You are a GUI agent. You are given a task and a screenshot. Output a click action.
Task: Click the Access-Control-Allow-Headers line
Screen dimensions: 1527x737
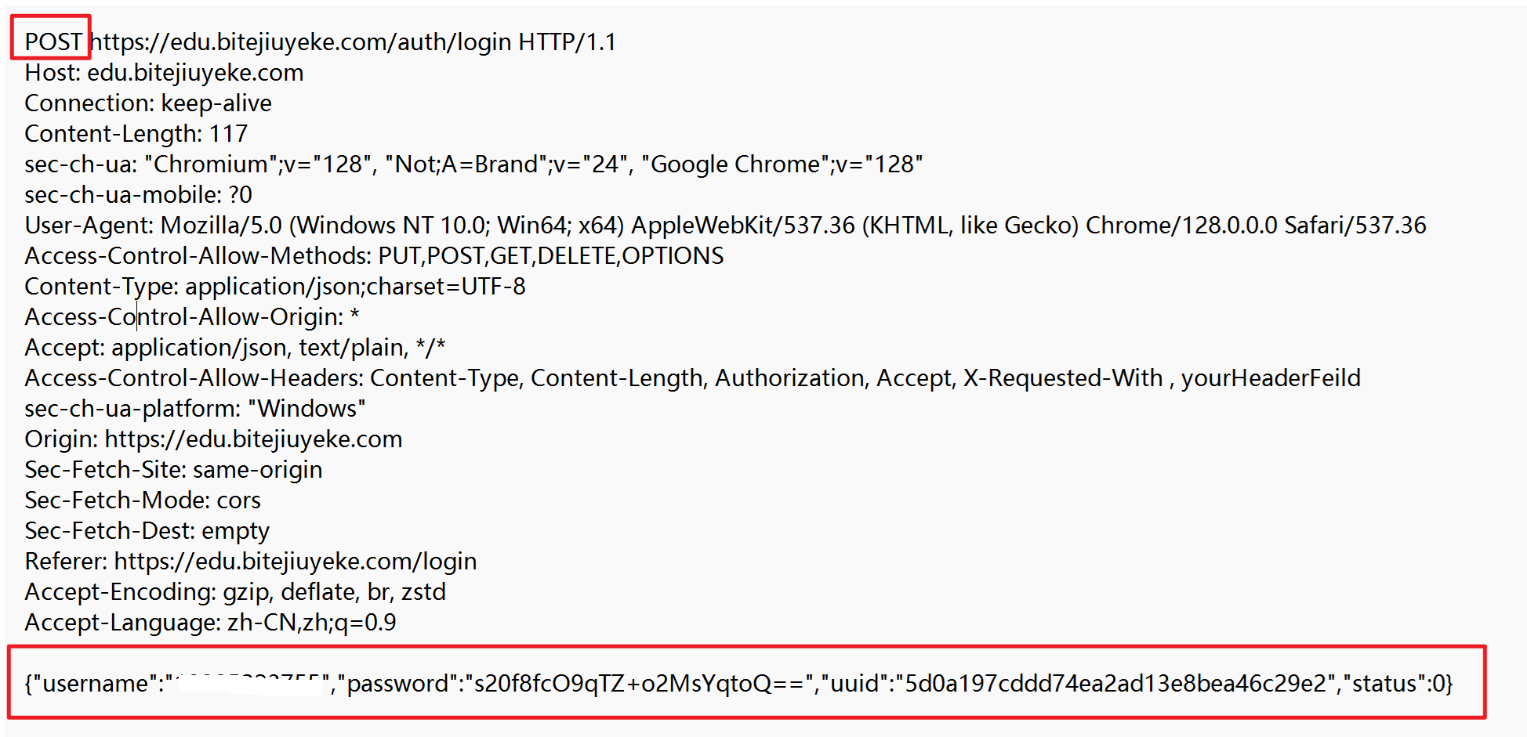pyautogui.click(x=693, y=378)
